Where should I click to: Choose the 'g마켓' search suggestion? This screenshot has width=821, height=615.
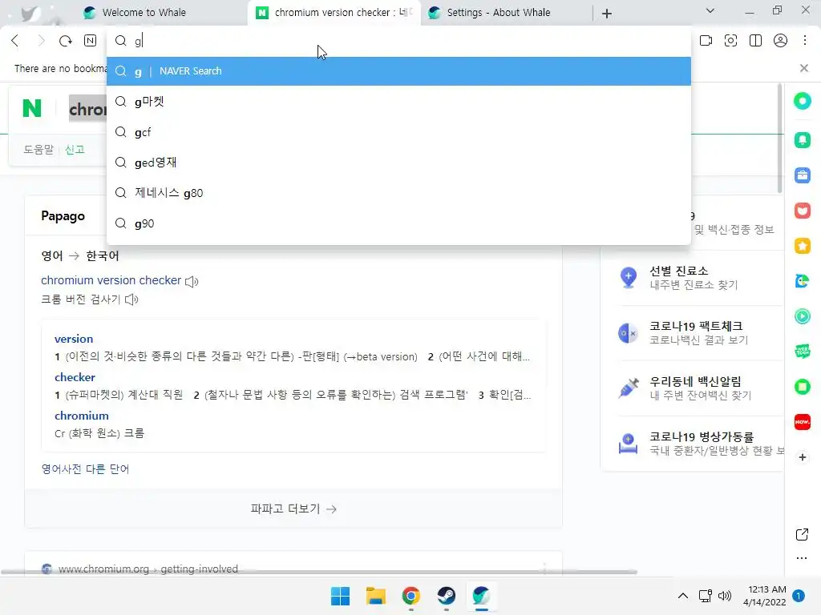click(398, 102)
